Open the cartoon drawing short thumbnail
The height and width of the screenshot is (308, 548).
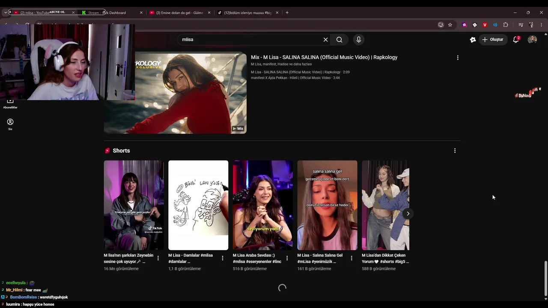(x=198, y=205)
